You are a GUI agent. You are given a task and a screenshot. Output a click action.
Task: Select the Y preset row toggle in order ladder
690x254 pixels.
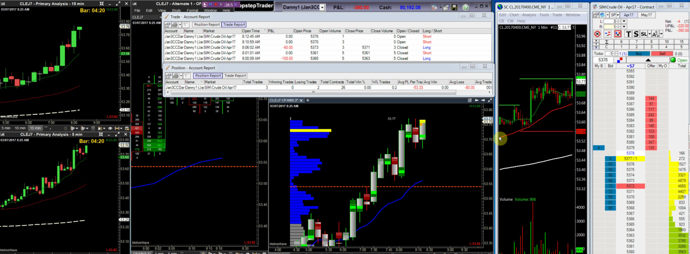pos(596,44)
